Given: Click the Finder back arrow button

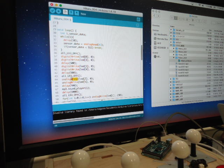Looking at the screenshot, I should coord(154,15).
